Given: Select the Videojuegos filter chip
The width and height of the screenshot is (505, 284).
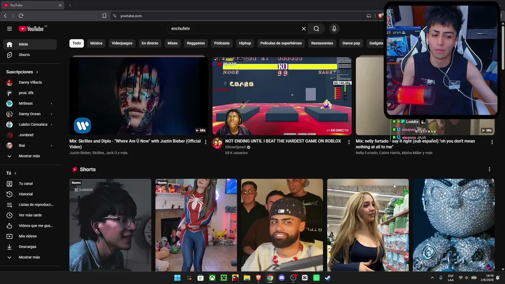Looking at the screenshot, I should [122, 43].
